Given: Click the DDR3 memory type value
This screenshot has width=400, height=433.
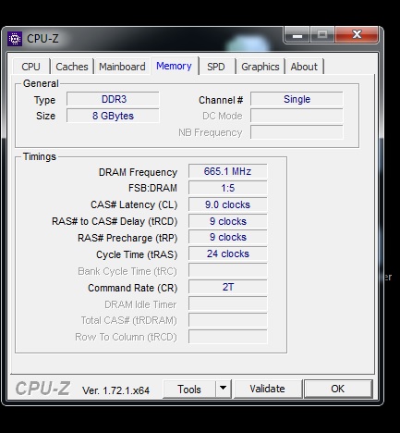Looking at the screenshot, I should 113,99.
